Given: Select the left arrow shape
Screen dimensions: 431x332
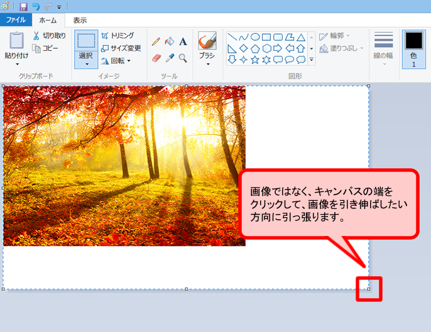Looking at the screenshot, I should tap(290, 48).
